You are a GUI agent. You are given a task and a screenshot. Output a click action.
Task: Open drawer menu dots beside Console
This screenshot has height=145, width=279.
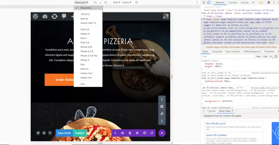click(204, 111)
